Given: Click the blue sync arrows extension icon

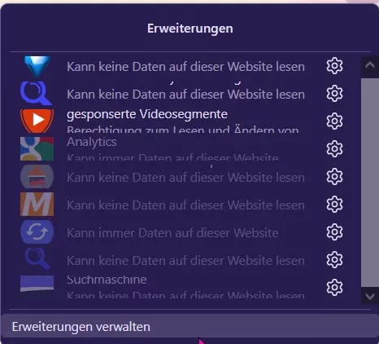Looking at the screenshot, I should pos(37,232).
